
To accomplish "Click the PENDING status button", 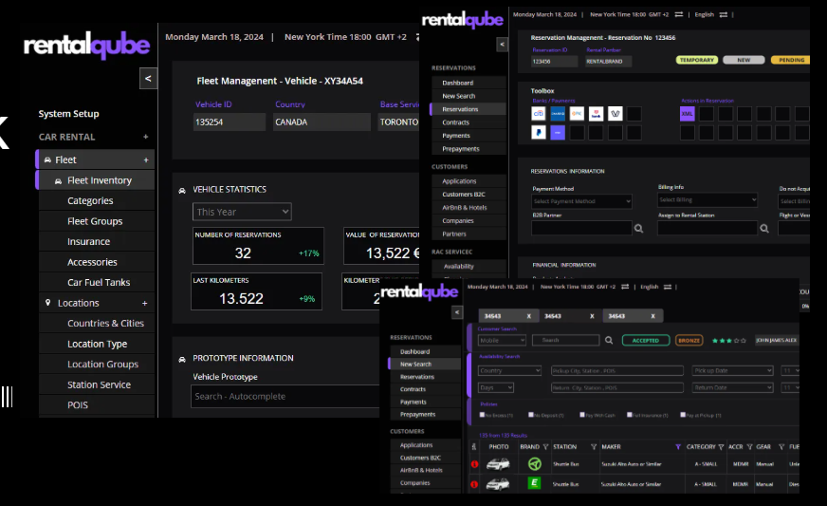I will tap(790, 60).
